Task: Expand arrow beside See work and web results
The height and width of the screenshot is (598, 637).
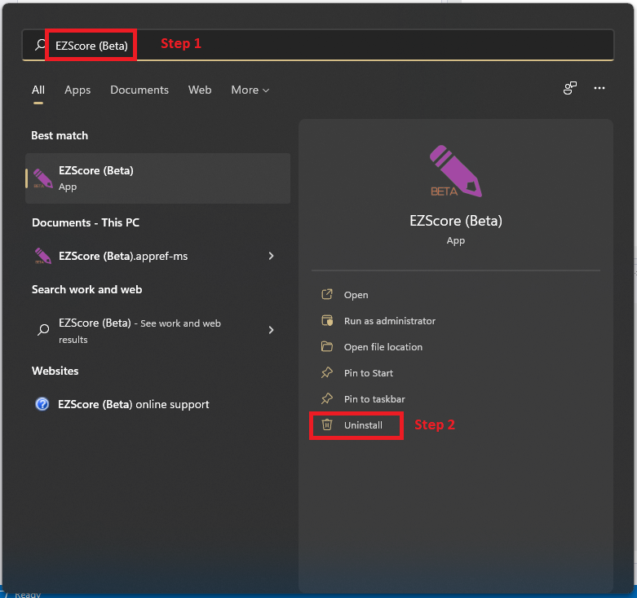Action: click(x=271, y=330)
